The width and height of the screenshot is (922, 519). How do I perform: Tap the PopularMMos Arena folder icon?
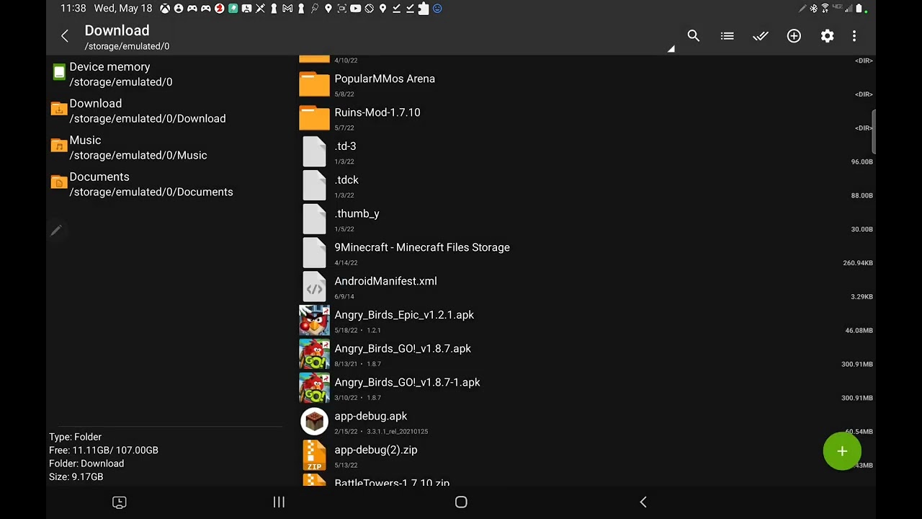coord(314,84)
